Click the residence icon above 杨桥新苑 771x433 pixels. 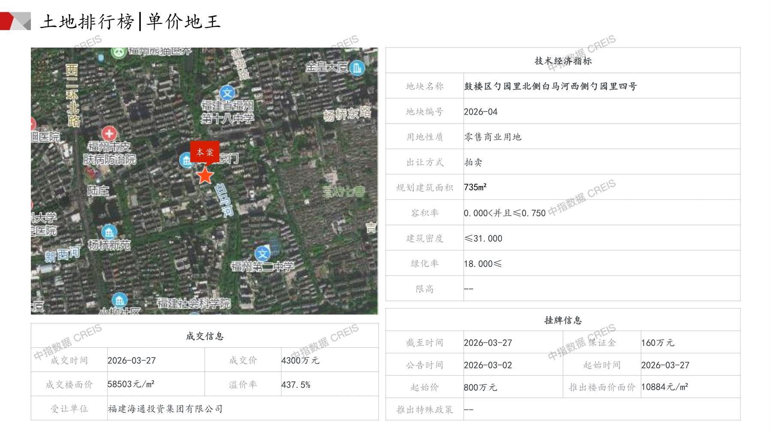point(109,232)
